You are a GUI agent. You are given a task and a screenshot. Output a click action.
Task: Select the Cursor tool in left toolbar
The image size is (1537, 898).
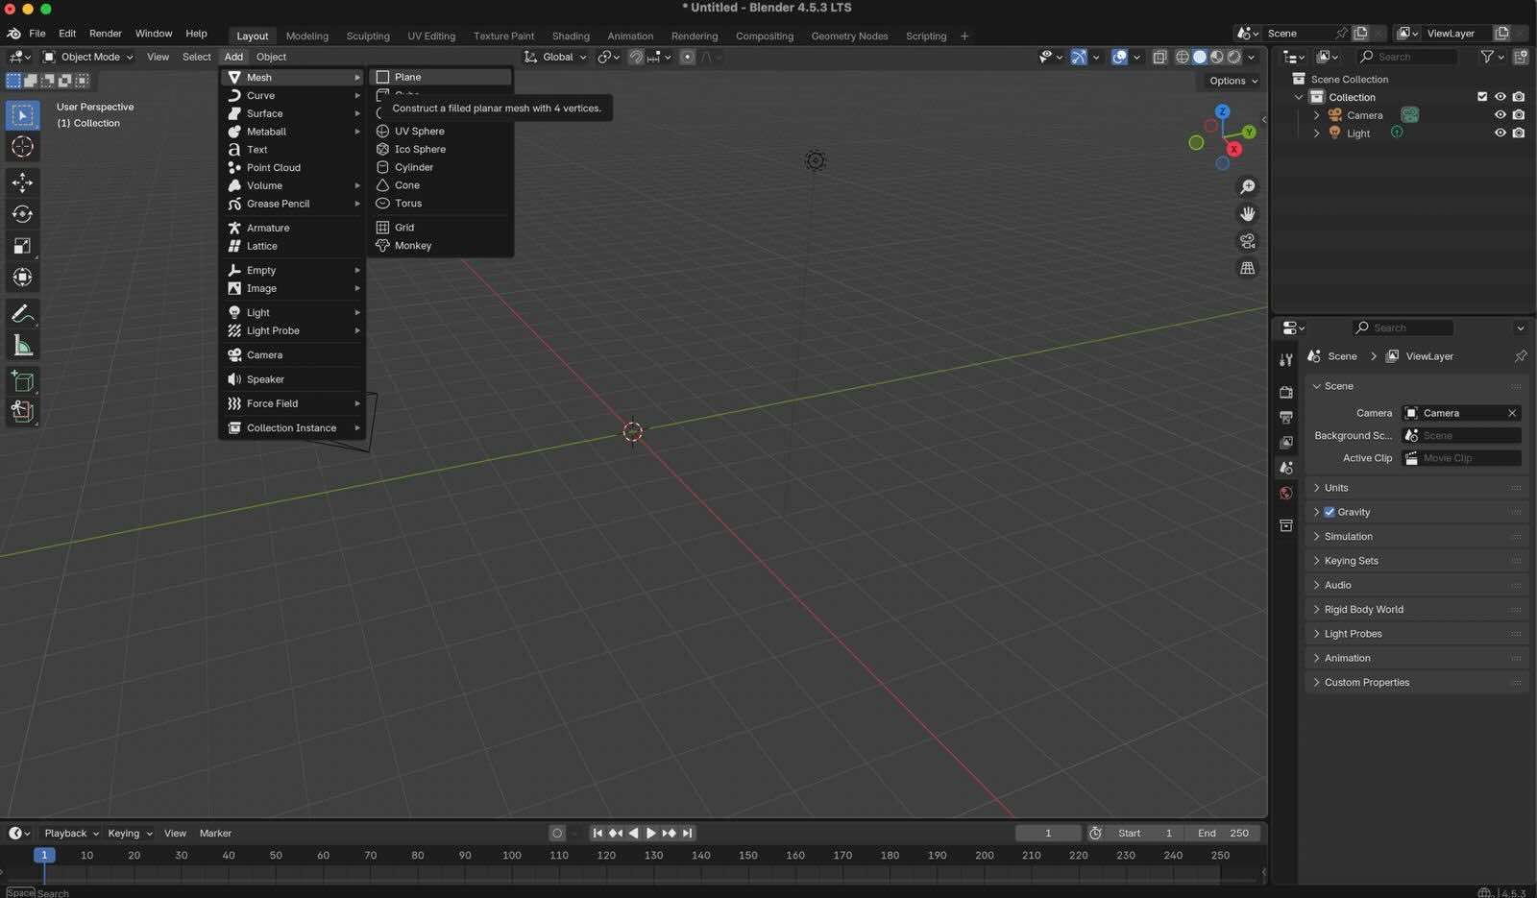tap(22, 147)
